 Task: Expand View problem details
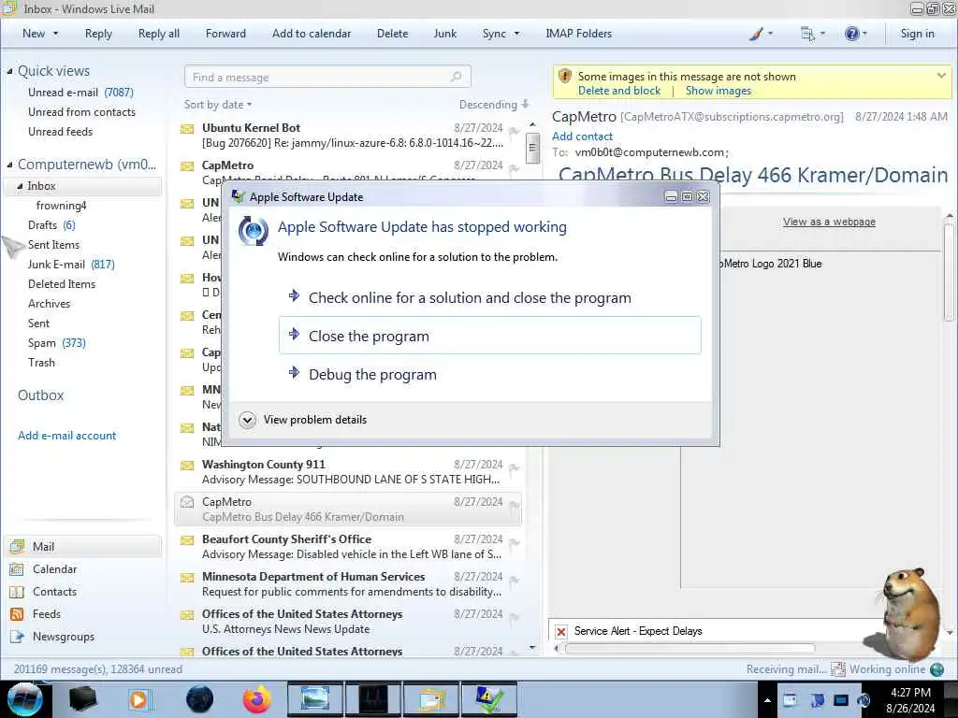coord(304,420)
